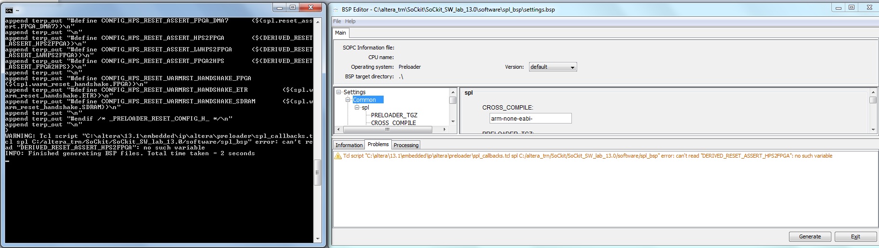Click the Preloader operating system value

point(410,67)
